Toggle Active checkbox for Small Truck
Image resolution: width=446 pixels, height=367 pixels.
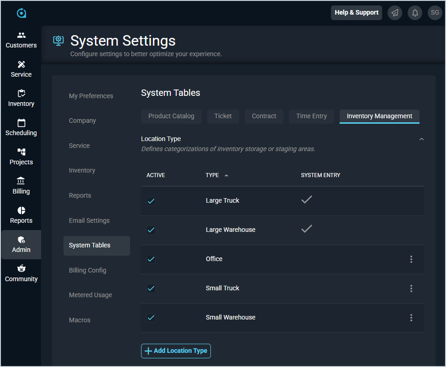pos(151,288)
